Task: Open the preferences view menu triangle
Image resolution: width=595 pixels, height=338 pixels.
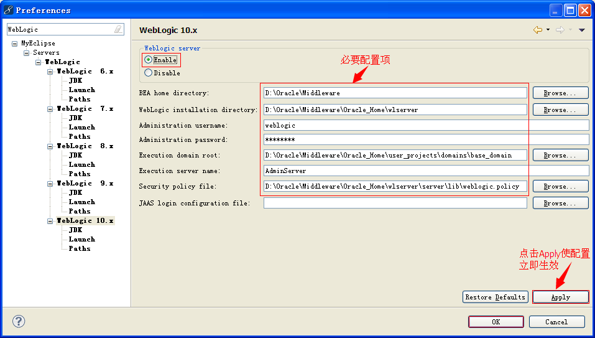Action: (582, 30)
